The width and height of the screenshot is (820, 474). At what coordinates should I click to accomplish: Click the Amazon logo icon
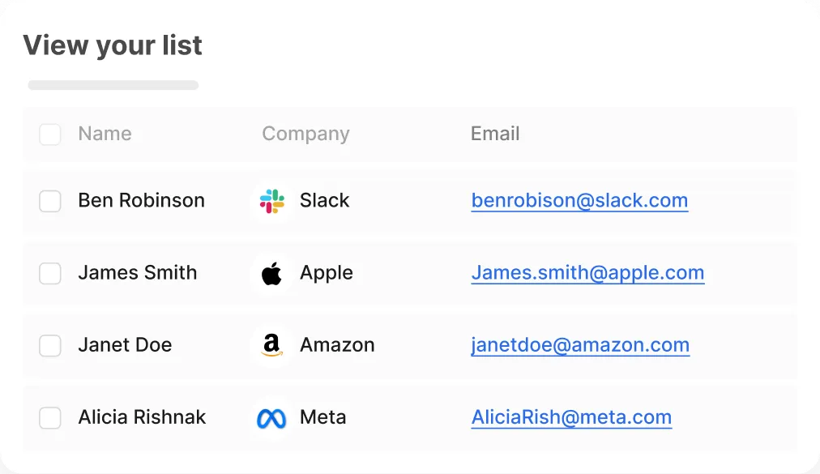click(272, 346)
